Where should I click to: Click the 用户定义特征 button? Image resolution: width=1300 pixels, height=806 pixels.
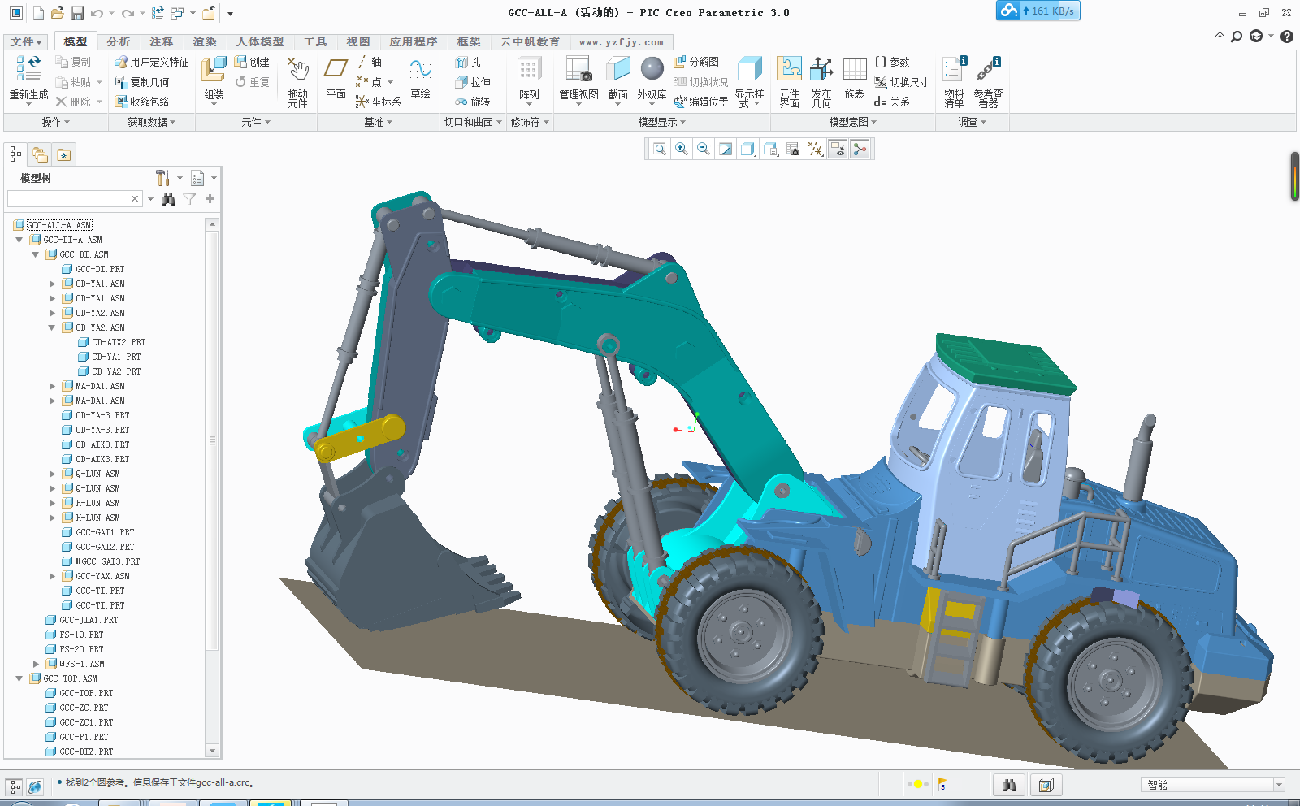[152, 62]
